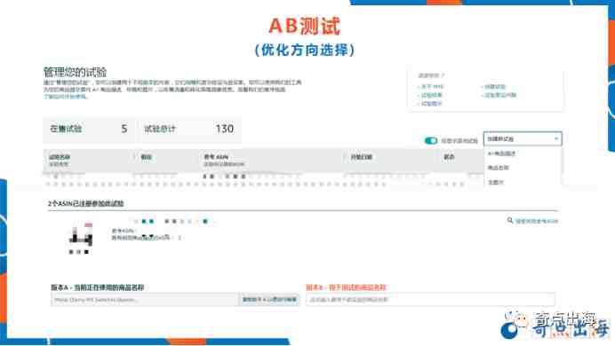Click the learn-more link below the description paragraph
Viewport: 615px width, 346px height.
pyautogui.click(x=65, y=97)
